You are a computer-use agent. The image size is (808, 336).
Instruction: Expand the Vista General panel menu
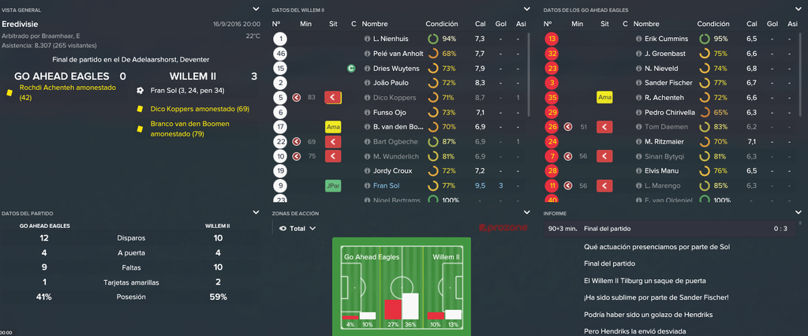coord(256,9)
